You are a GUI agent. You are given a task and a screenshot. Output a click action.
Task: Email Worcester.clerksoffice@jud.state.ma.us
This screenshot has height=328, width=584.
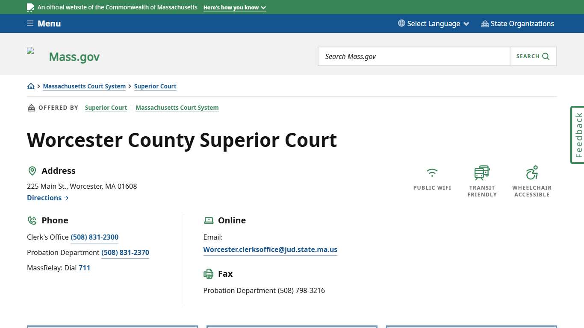[270, 249]
